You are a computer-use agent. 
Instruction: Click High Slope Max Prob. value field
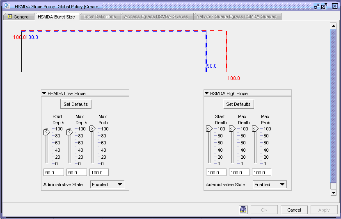click(261, 173)
